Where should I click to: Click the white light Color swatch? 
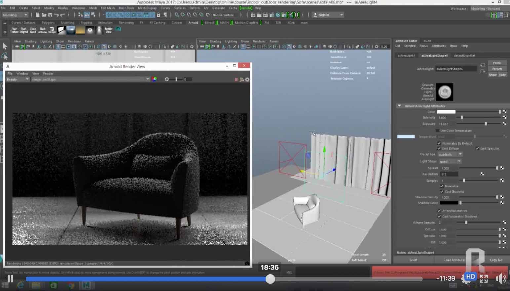click(446, 112)
